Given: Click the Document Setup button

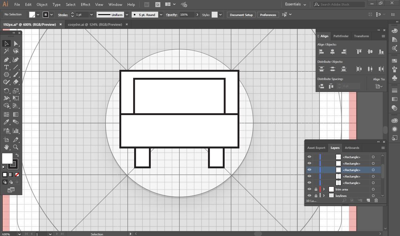Looking at the screenshot, I should (x=241, y=15).
